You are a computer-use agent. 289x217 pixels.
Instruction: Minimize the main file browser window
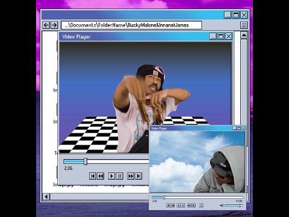point(228,15)
